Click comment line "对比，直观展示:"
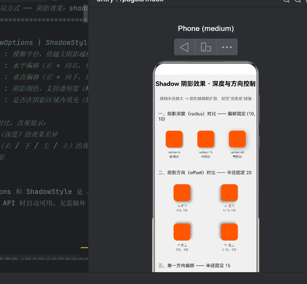The image size is (307, 284). click(23, 123)
